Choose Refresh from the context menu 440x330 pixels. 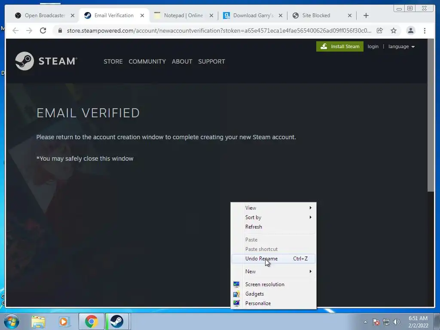[x=273, y=227]
